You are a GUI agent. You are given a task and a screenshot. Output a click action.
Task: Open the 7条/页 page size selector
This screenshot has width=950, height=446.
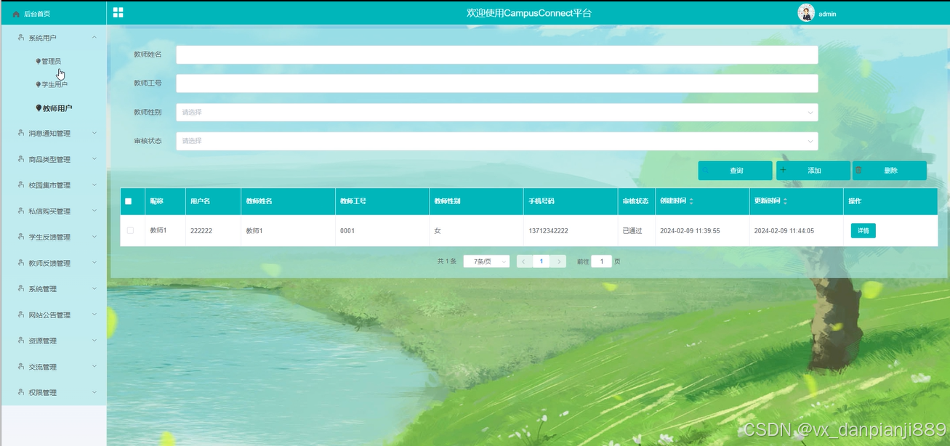point(486,261)
